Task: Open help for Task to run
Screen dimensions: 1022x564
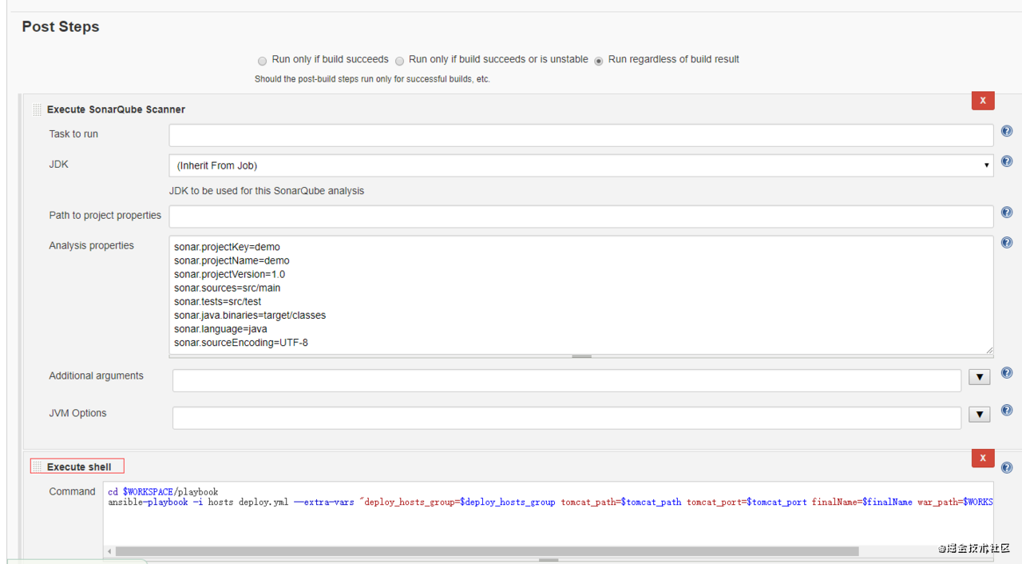Action: click(1007, 131)
